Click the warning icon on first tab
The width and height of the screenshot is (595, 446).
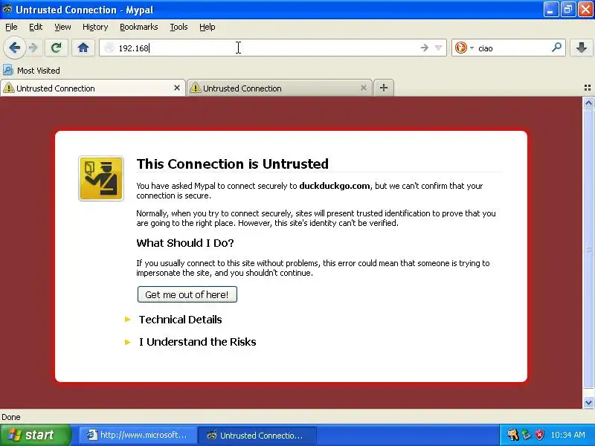[8, 88]
